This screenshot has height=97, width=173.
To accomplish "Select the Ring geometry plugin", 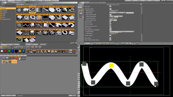I will click(x=71, y=25).
